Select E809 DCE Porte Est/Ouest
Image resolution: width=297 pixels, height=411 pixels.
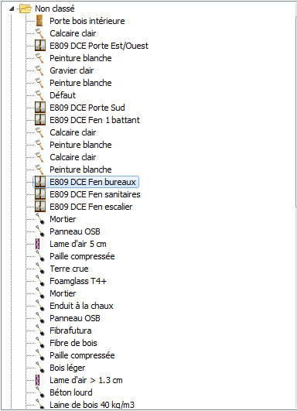(99, 46)
